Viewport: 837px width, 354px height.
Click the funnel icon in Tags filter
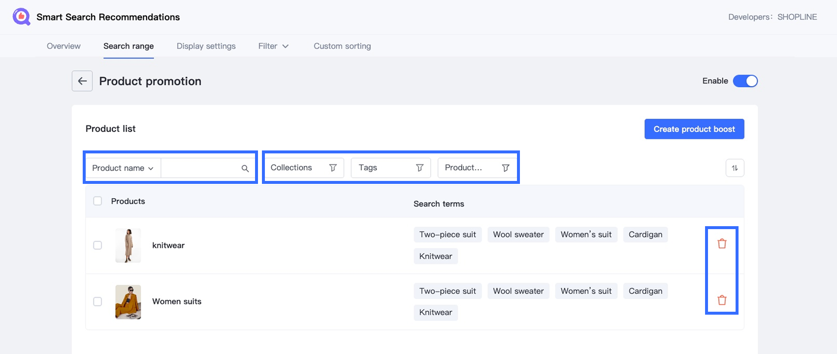click(x=419, y=168)
